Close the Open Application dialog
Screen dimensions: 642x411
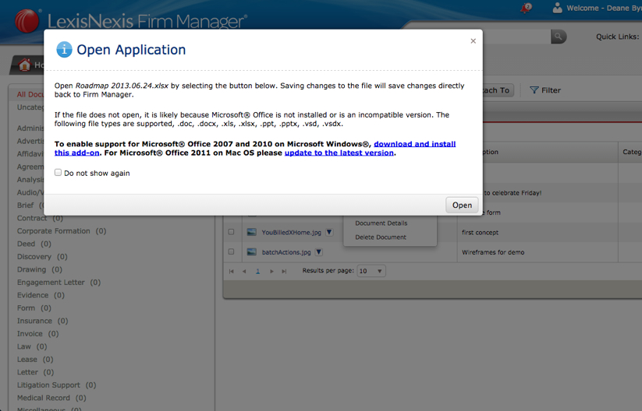[x=474, y=40]
